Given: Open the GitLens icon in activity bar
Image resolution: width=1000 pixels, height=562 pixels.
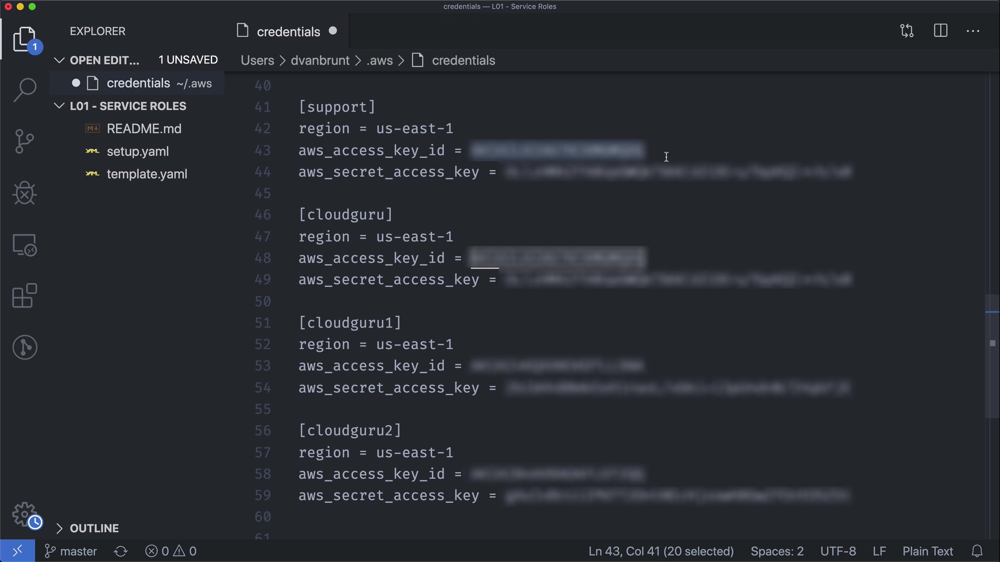Looking at the screenshot, I should tap(24, 347).
